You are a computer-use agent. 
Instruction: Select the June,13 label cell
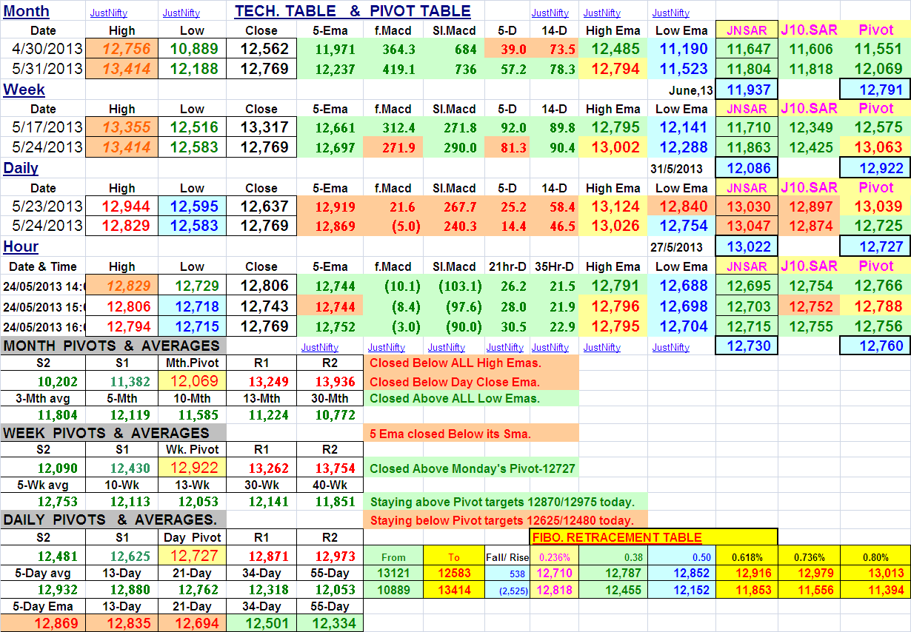(682, 90)
